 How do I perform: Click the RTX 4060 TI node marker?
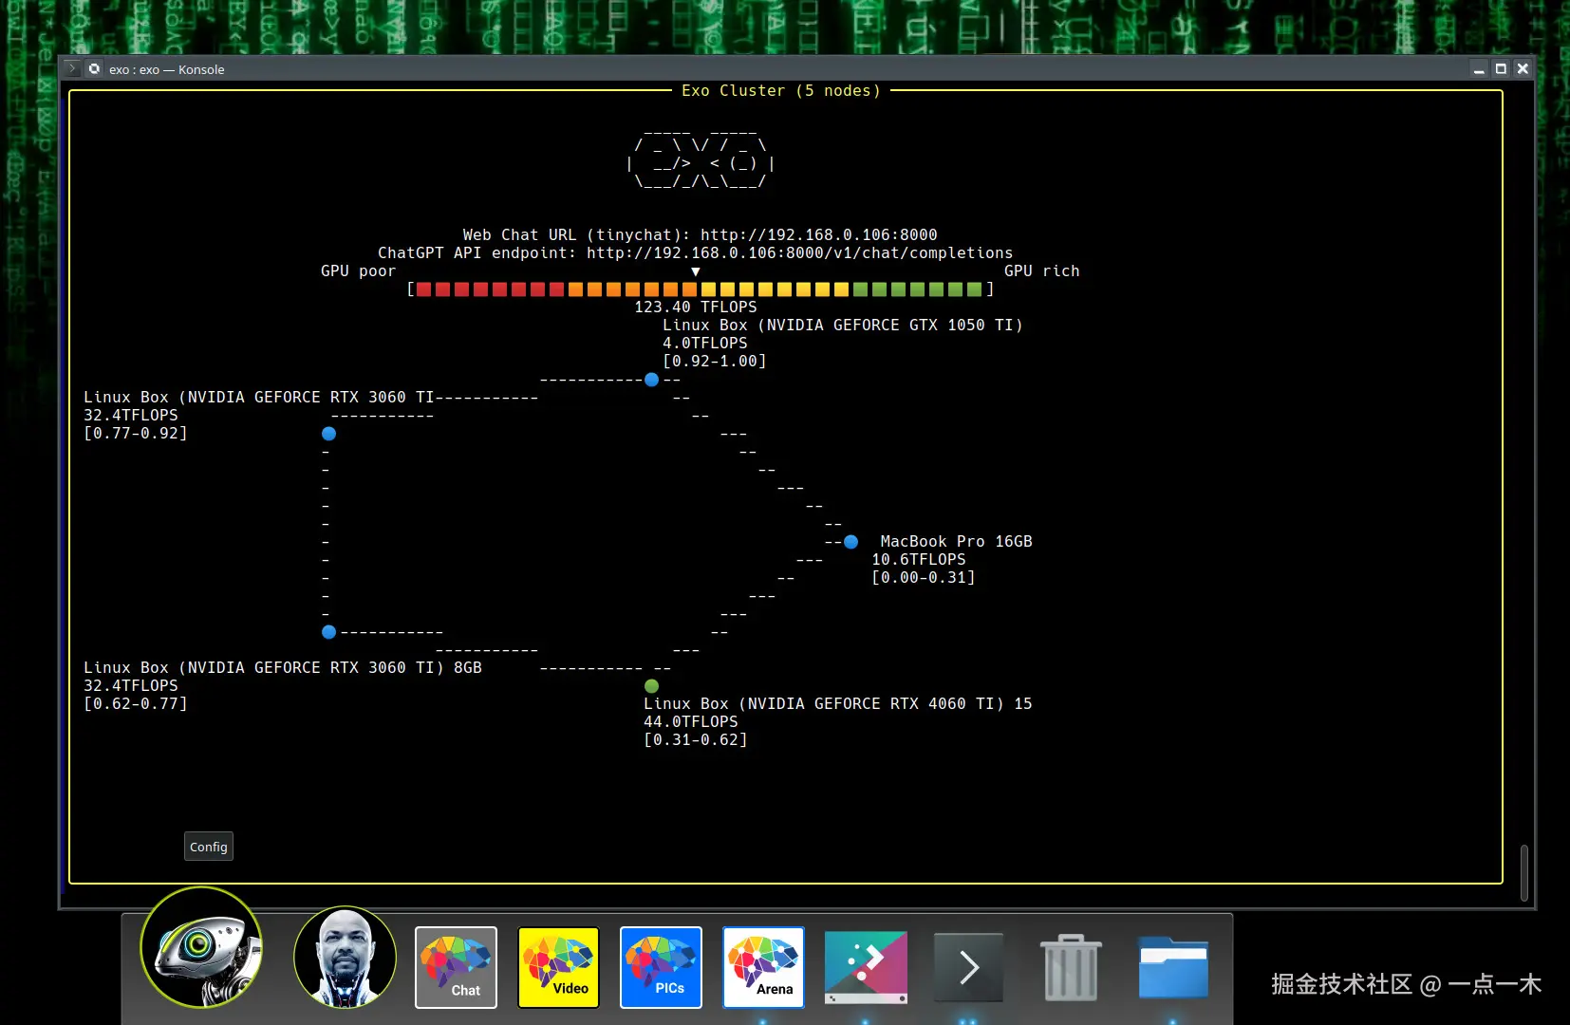tap(651, 685)
